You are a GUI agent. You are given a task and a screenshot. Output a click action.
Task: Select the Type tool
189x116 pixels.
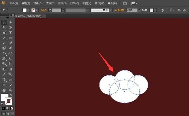(10, 33)
